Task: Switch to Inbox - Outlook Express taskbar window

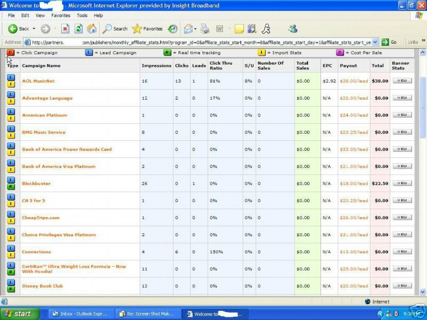Action: click(81, 314)
